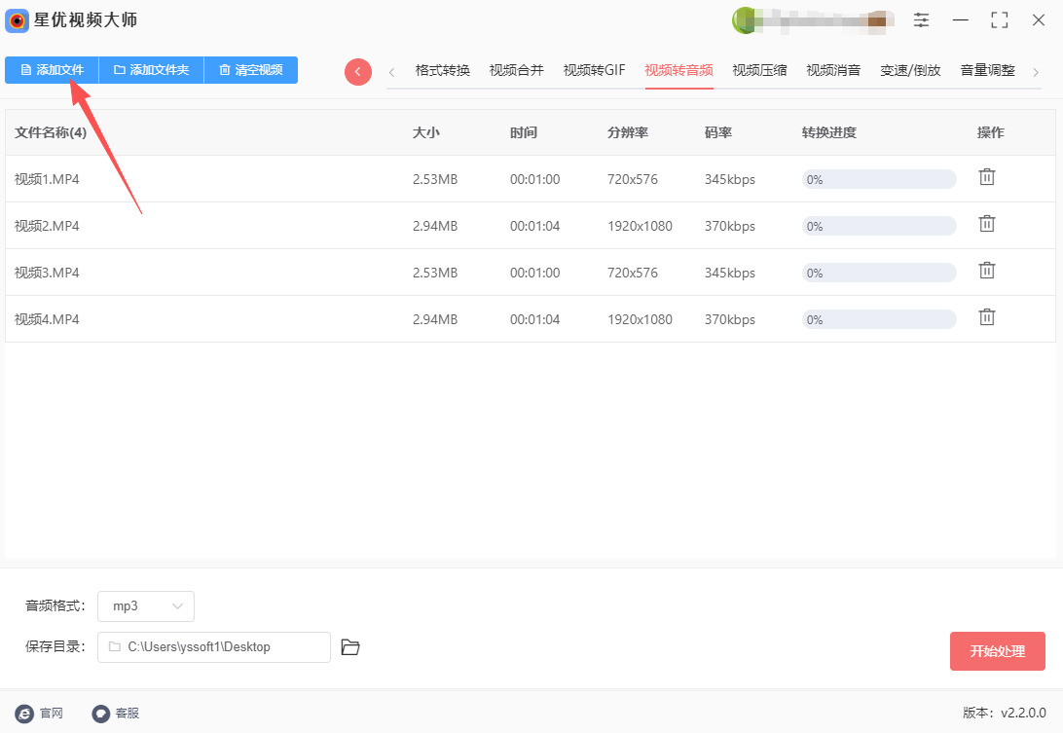
Task: Click the 清空视频 clear button
Action: pyautogui.click(x=250, y=70)
